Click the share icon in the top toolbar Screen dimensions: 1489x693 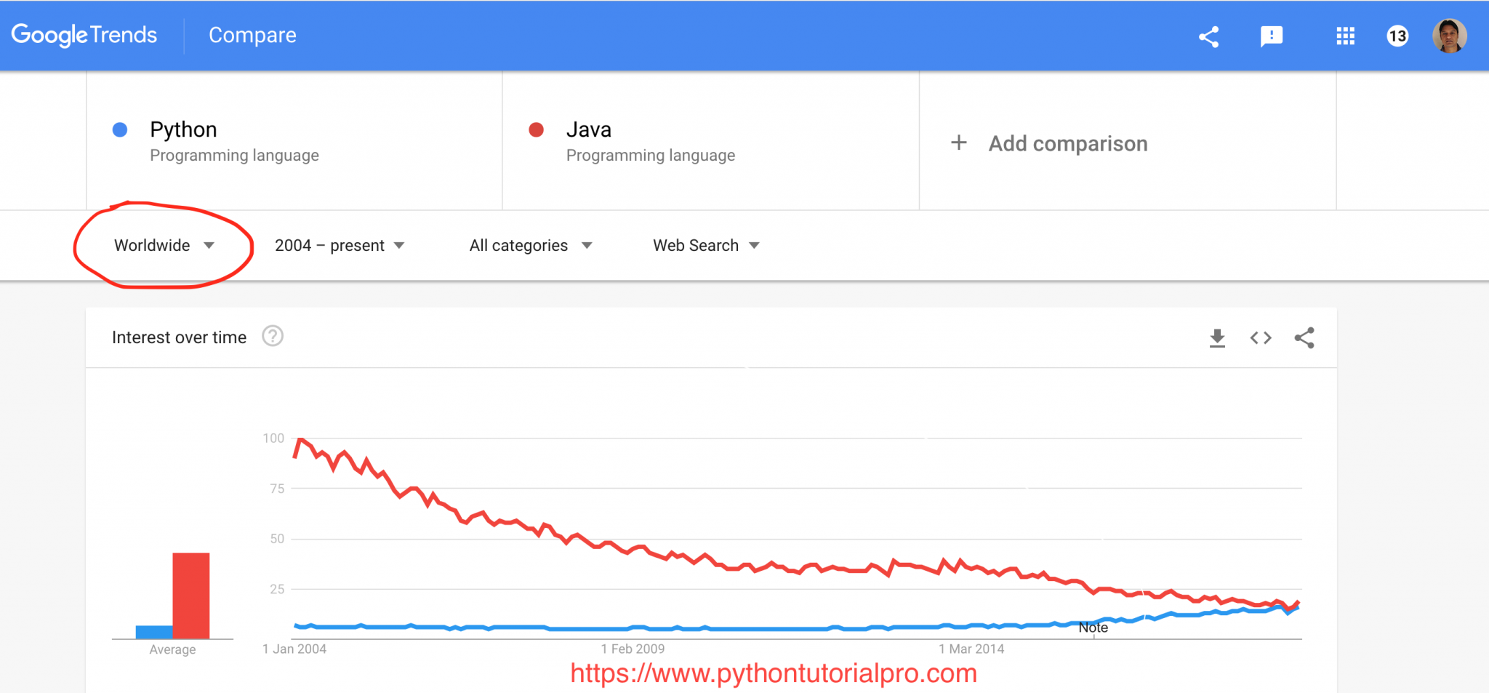[1209, 35]
